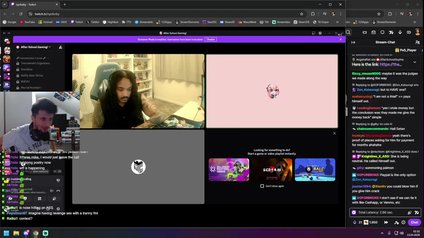
Task: Open the Discord server members icon
Action: click(61, 47)
